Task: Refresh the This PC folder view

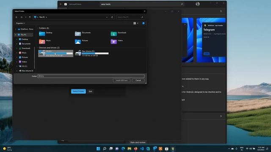Action: coord(112,17)
